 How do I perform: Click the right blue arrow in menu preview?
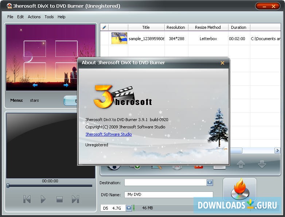pos(66,85)
